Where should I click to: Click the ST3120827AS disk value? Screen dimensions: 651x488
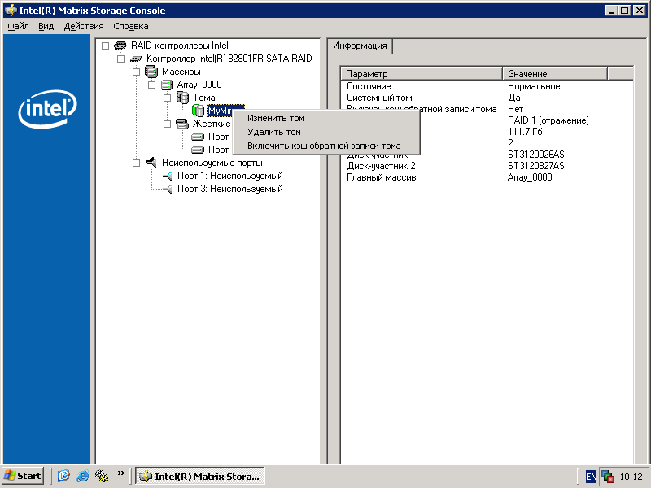536,166
